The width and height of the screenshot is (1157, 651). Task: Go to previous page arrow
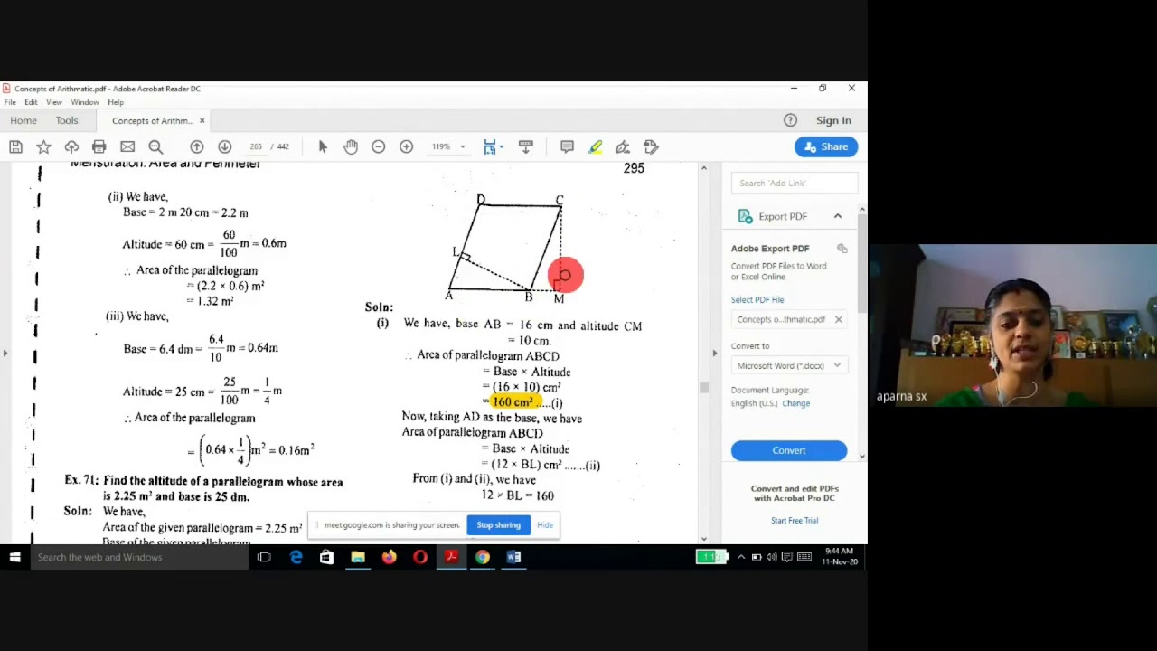click(x=197, y=146)
